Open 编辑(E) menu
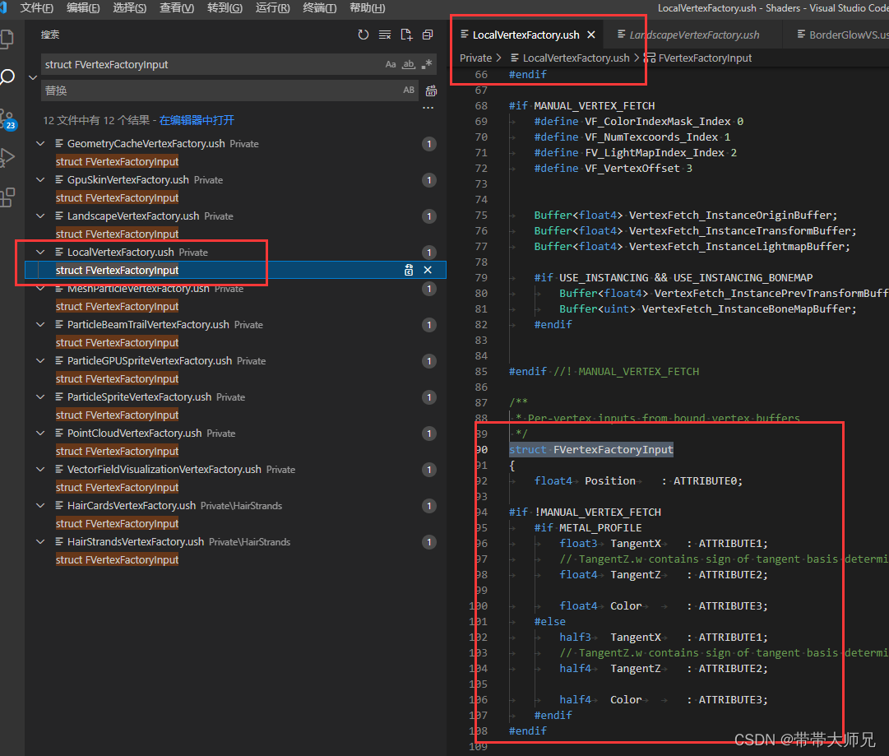Screen dimensions: 889x756 click(83, 8)
